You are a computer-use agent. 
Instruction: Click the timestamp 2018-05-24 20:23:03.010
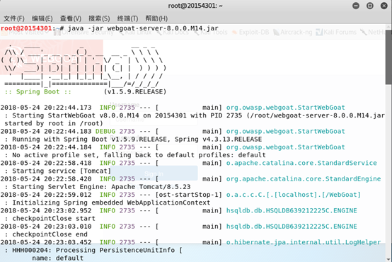tap(46, 227)
